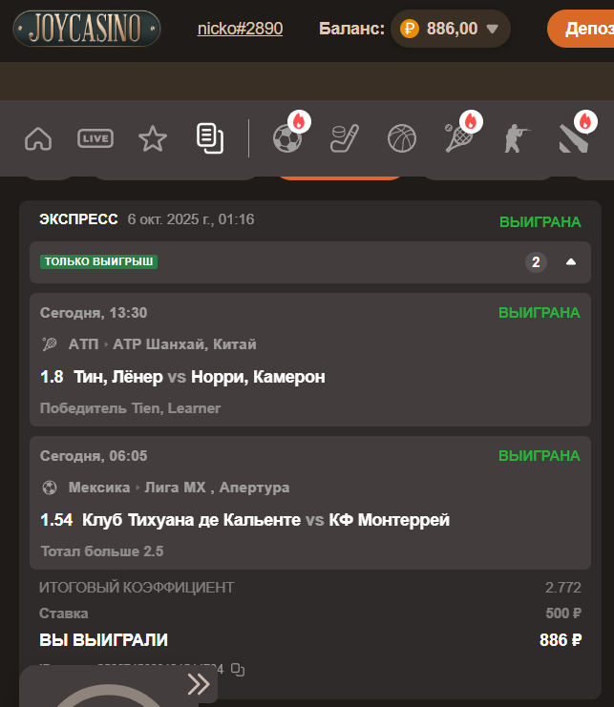This screenshot has width=614, height=707.
Task: Expand the balance currency dropdown arrow
Action: pyautogui.click(x=492, y=29)
